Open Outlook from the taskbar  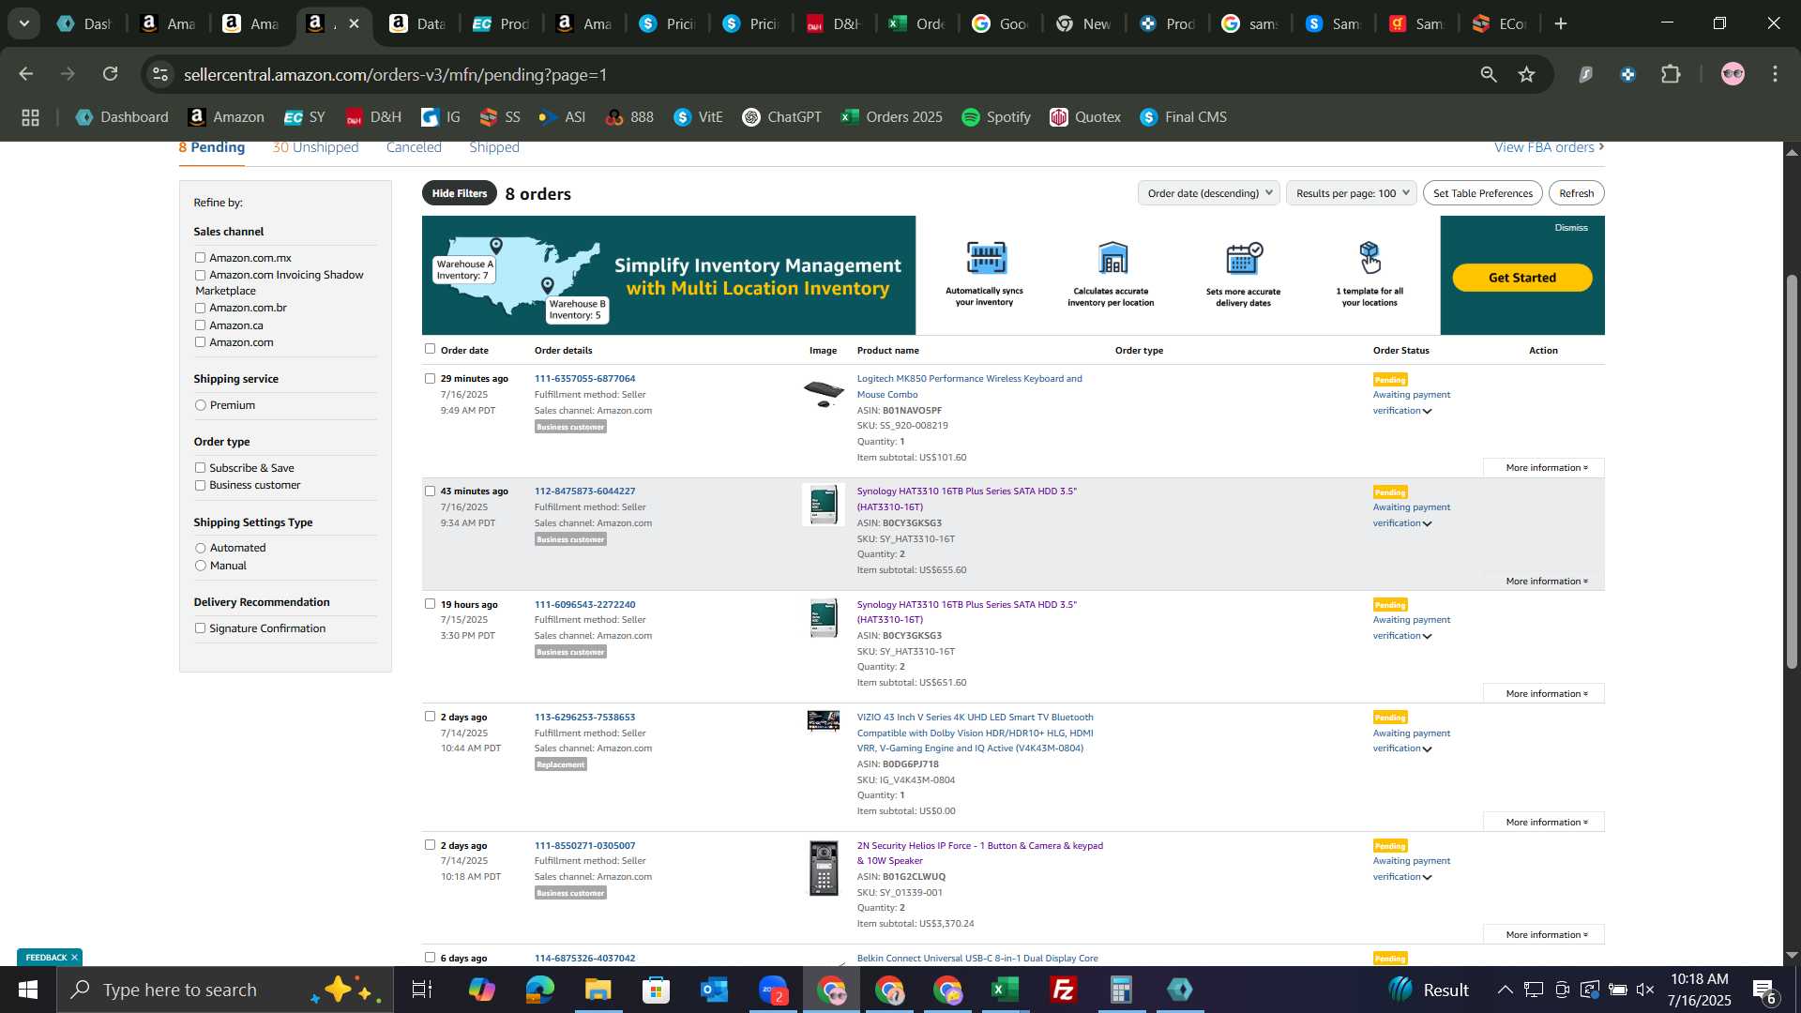(x=714, y=990)
